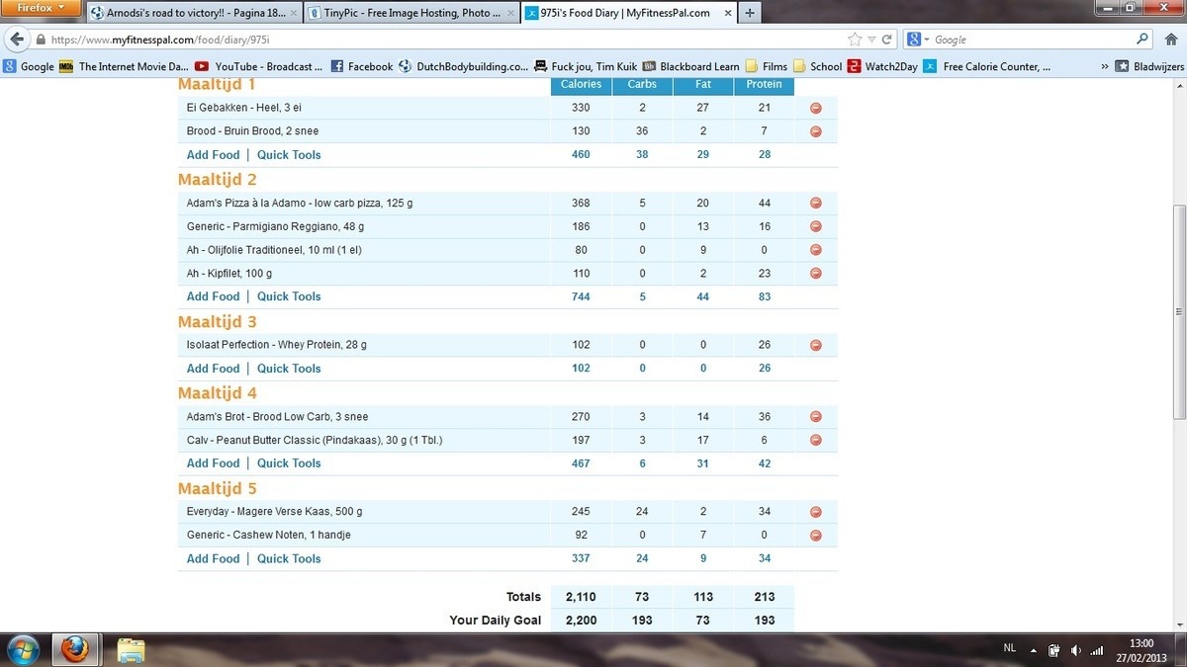This screenshot has width=1187, height=667.
Task: Click the browser back arrow button
Action: (x=17, y=40)
